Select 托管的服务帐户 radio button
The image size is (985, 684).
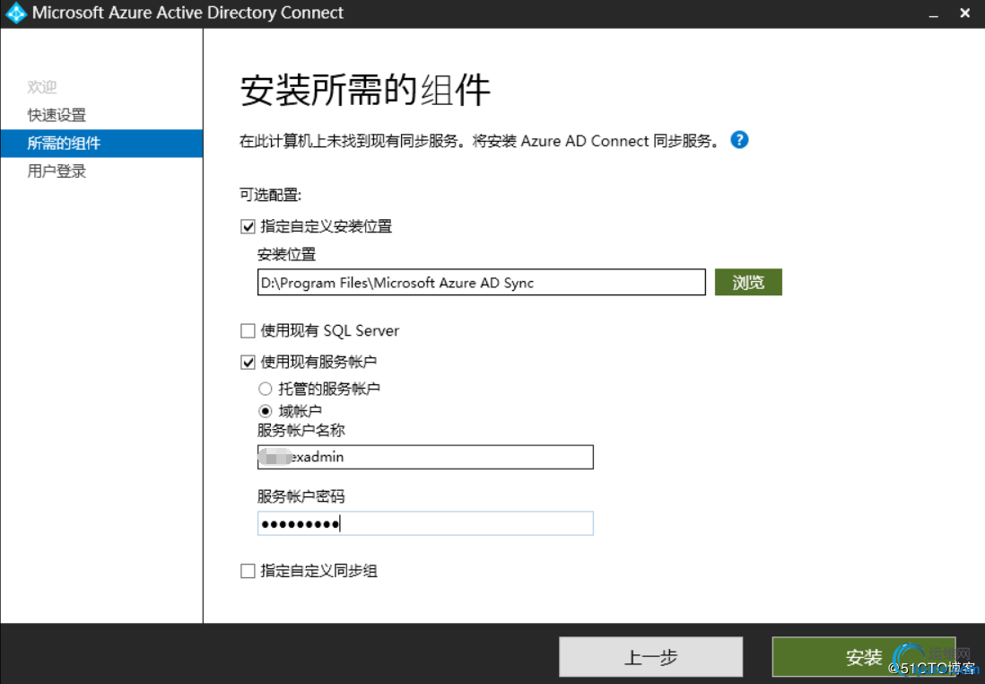(266, 390)
